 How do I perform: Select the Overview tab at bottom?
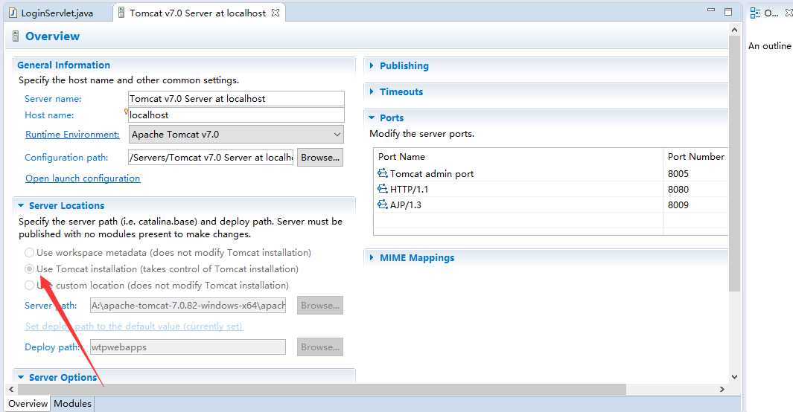pyautogui.click(x=28, y=403)
